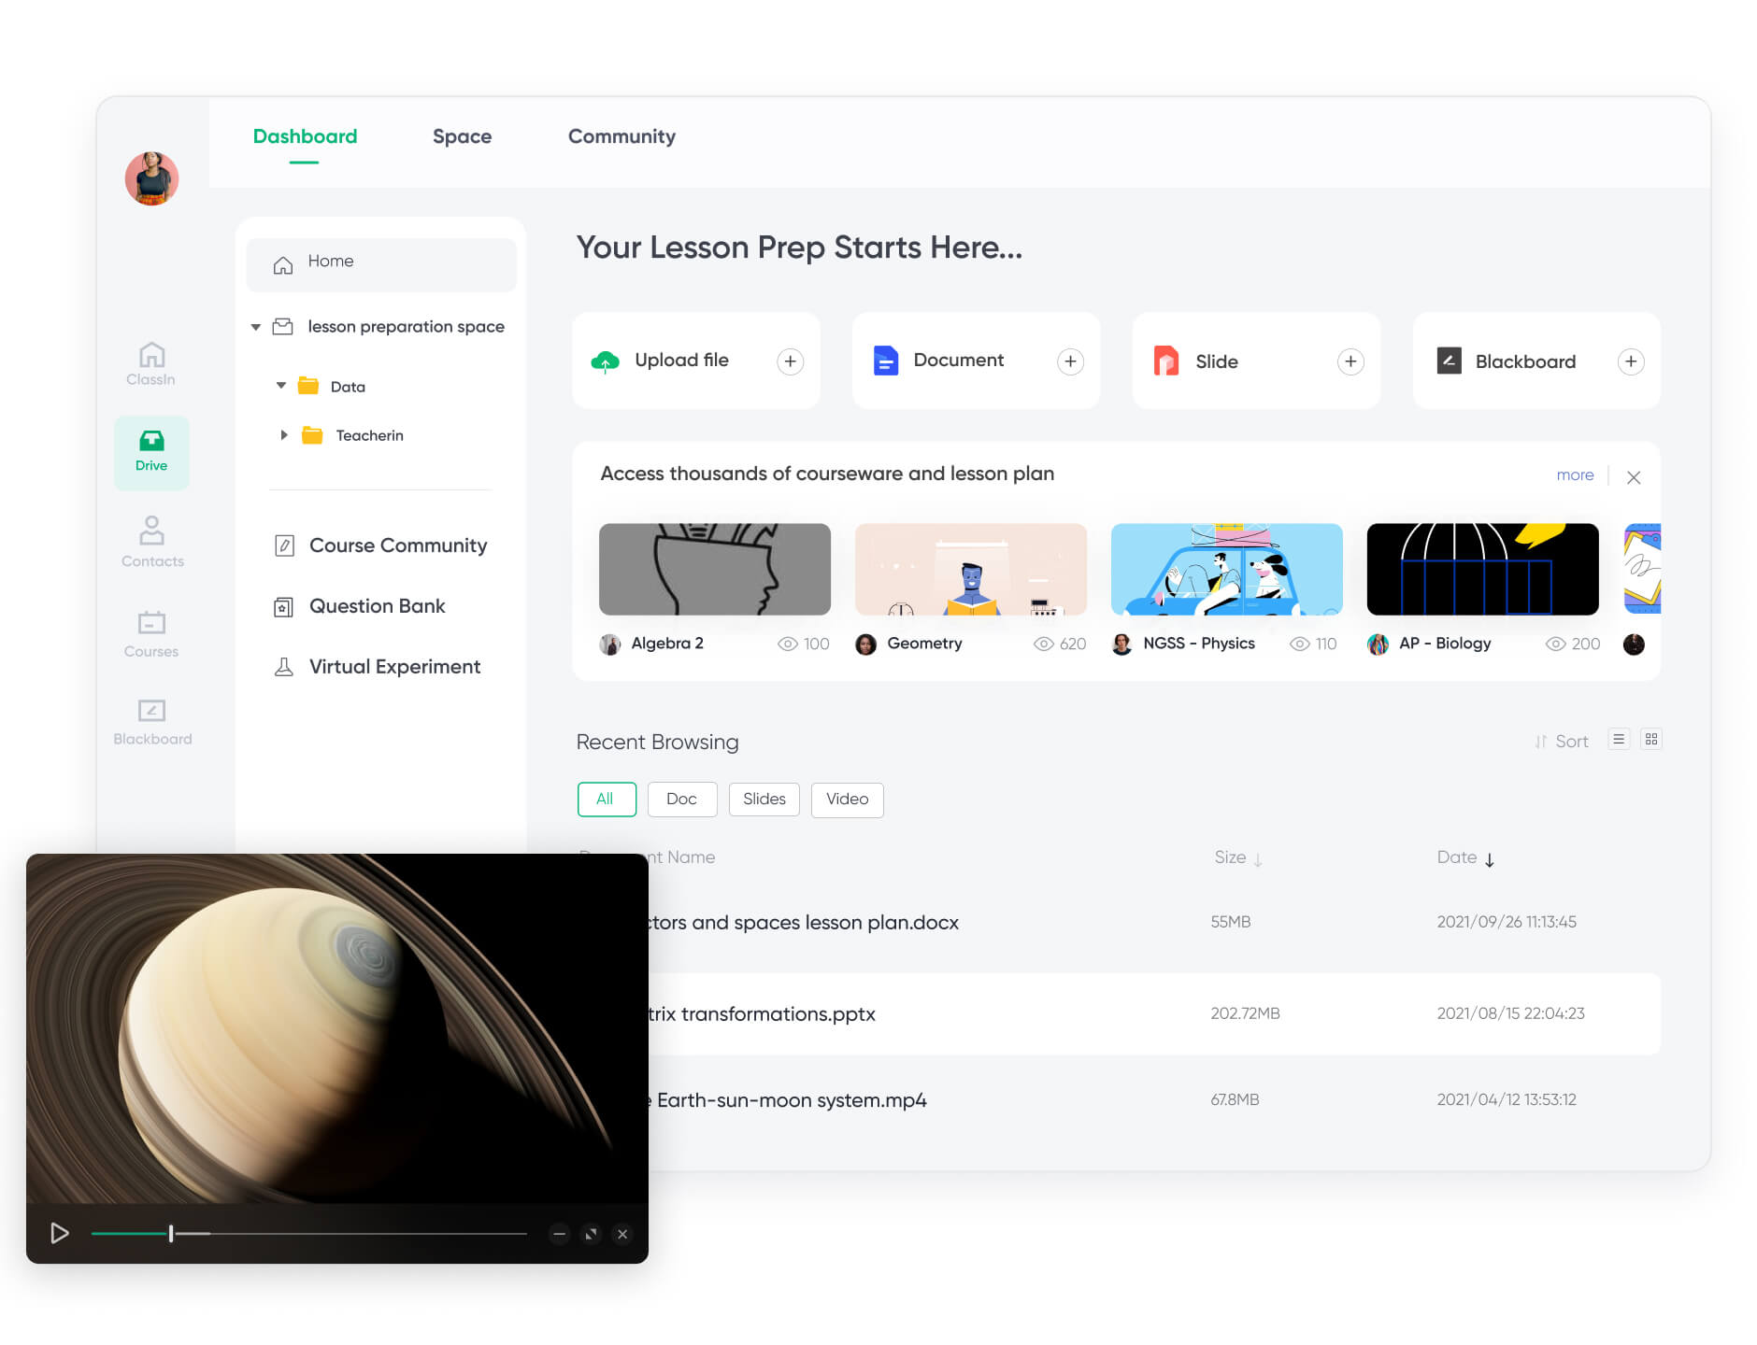
Task: Expand the video player to fullscreen
Action: pos(591,1234)
